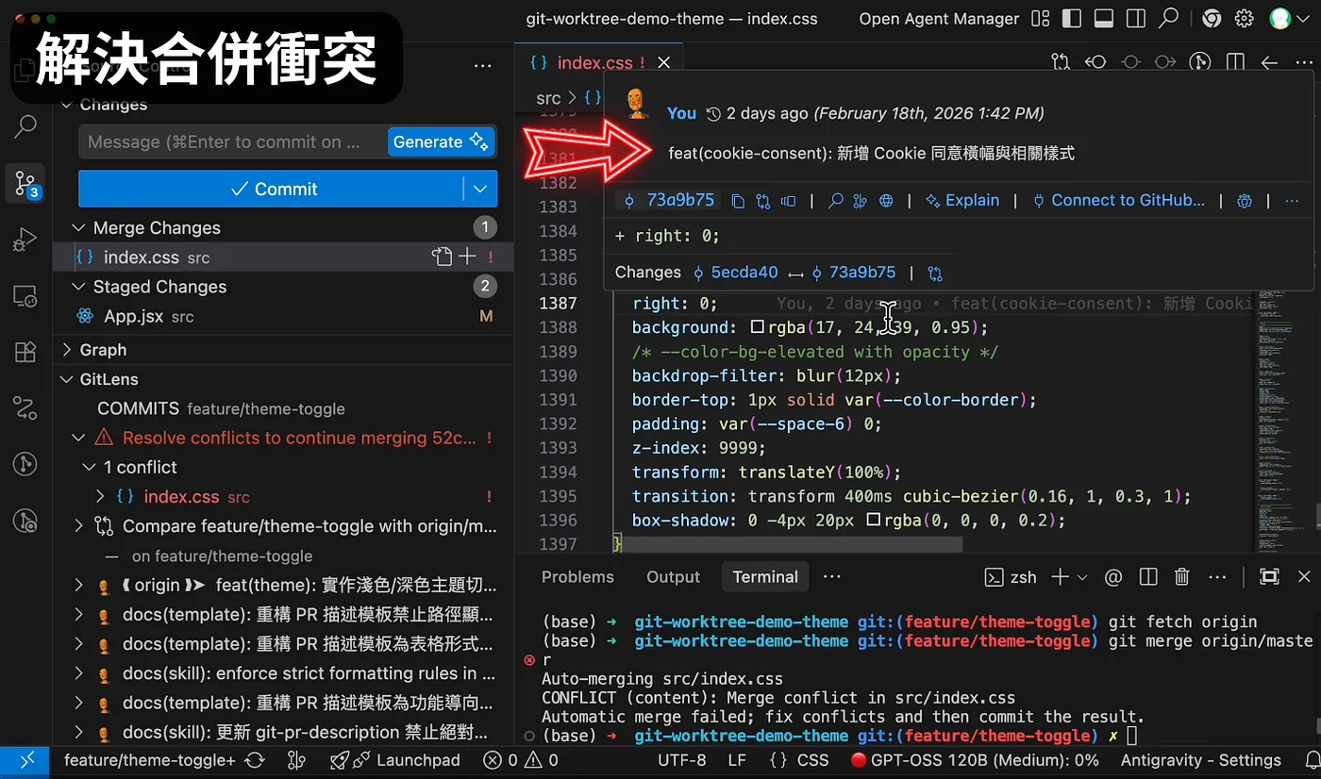
Task: Switch to Problems panel tab
Action: (x=577, y=577)
